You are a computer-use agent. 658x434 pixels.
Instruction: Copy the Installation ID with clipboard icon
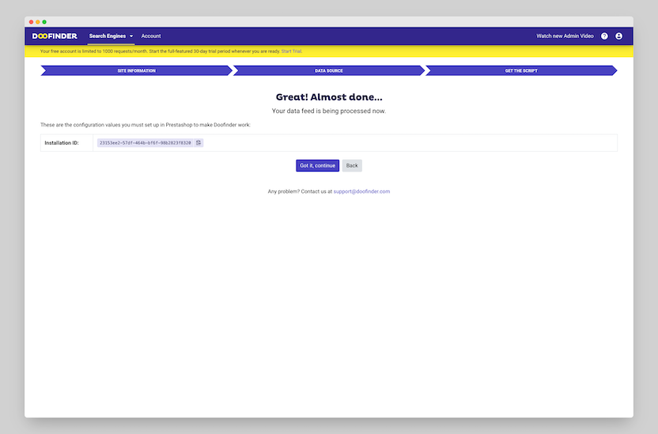[x=199, y=142]
